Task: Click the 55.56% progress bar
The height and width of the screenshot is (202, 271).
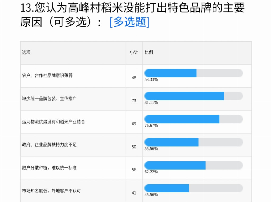Action: pos(193,142)
